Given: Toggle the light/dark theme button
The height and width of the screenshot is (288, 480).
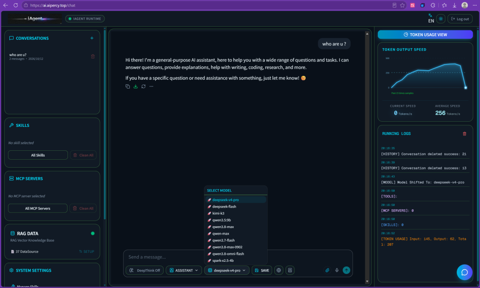Looking at the screenshot, I should pos(441,19).
